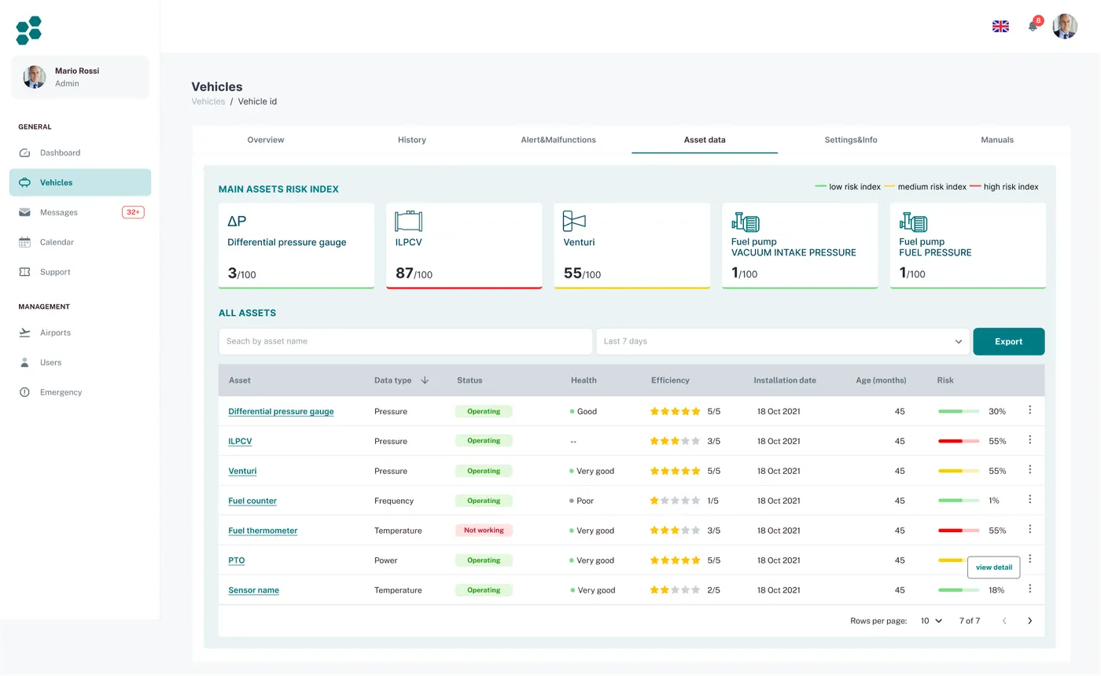The width and height of the screenshot is (1101, 676).
Task: Go to the next table page
Action: coord(1030,621)
